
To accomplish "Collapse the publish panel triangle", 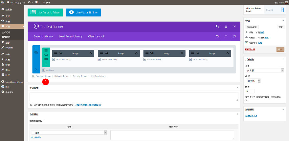I will (283, 20).
